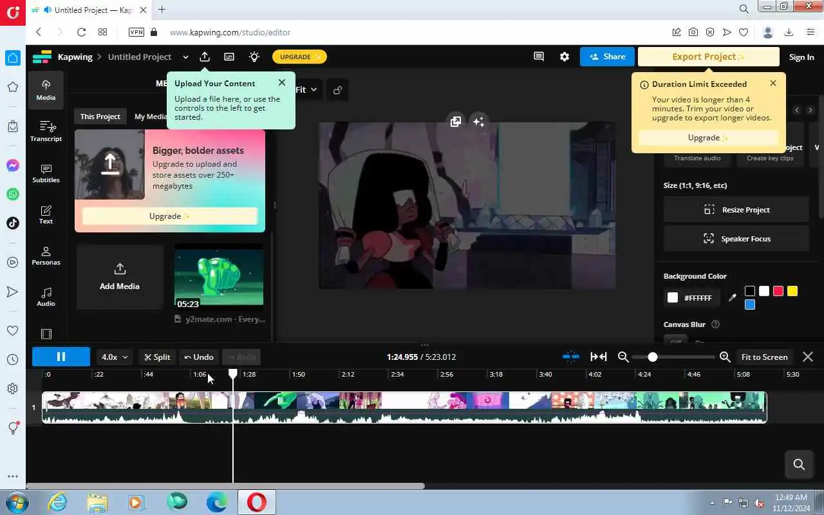Click Sign In

coord(801,57)
